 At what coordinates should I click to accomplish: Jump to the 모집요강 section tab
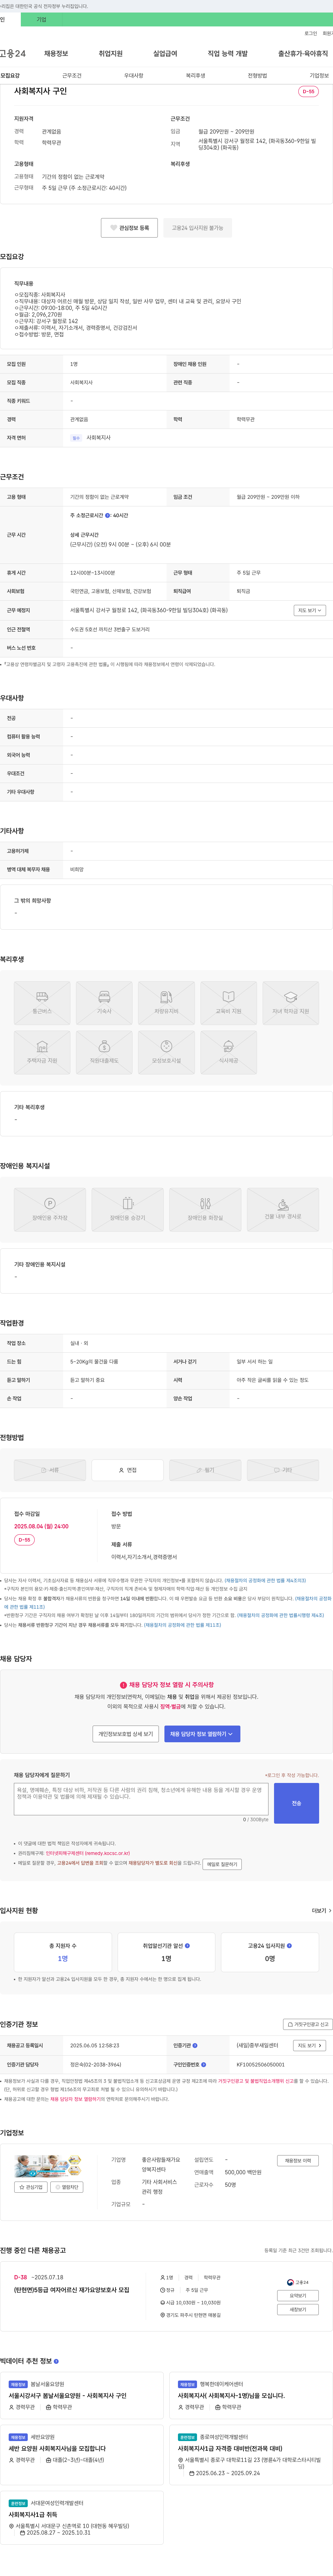click(10, 75)
